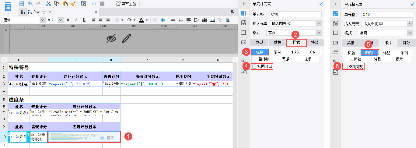Toggle bold formatting

click(68, 20)
